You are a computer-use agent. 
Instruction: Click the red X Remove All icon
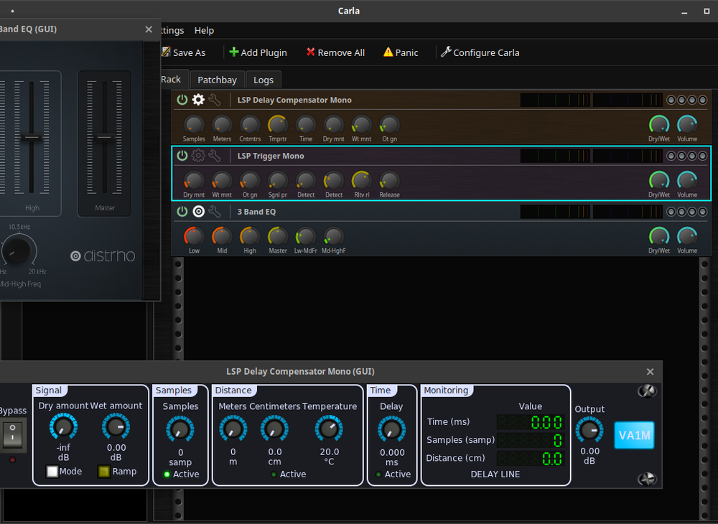310,52
